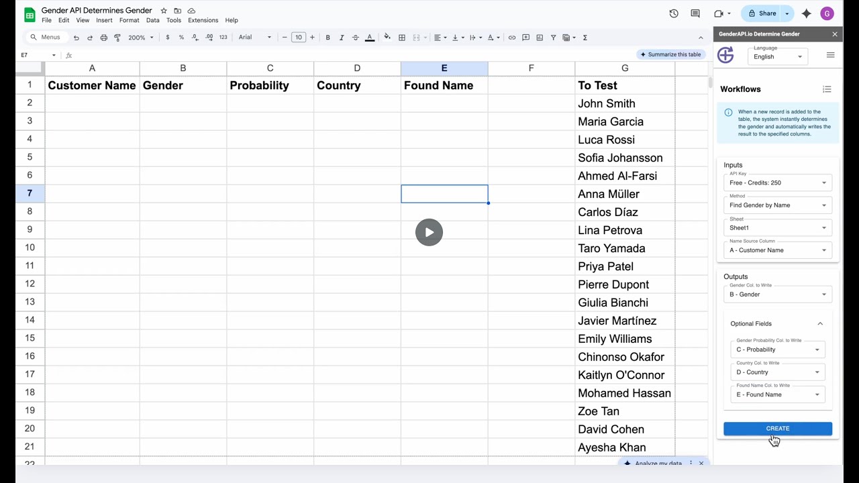The image size is (859, 483).
Task: Format as percent icon
Action: [181, 38]
